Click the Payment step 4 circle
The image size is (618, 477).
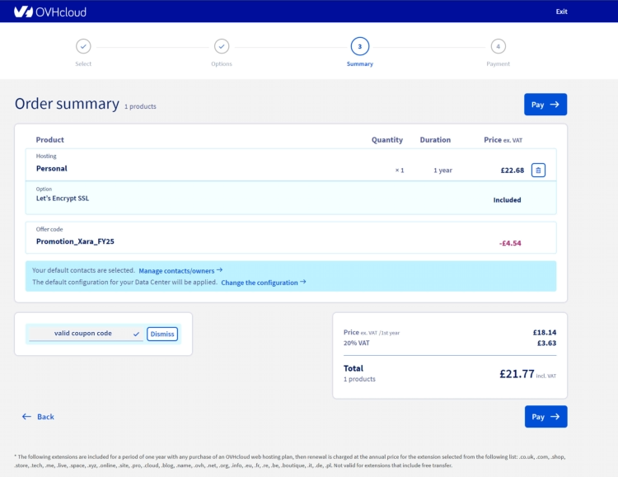click(x=499, y=46)
